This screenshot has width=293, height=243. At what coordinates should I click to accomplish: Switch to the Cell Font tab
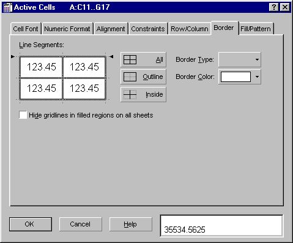pyautogui.click(x=26, y=29)
